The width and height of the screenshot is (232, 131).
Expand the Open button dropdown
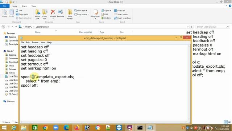click(x=111, y=11)
